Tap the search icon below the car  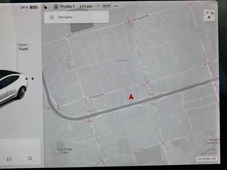(30, 159)
